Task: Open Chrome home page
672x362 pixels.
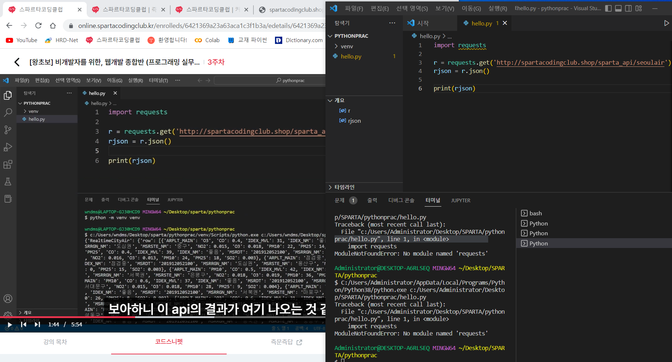Action: [53, 25]
